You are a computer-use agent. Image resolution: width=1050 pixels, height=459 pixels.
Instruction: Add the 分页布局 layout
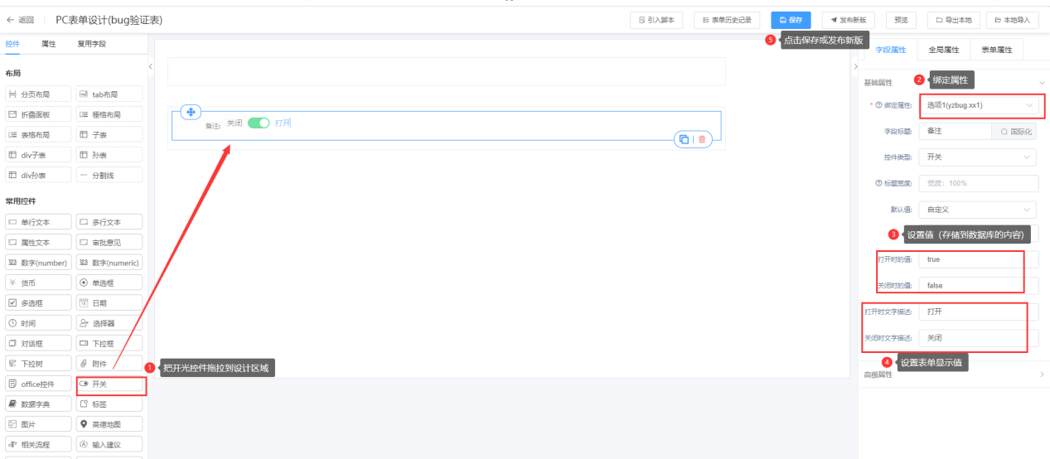coord(38,94)
